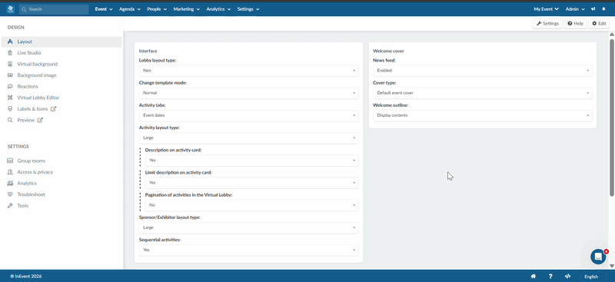Open the Activity layout type dropdown

tap(248, 138)
